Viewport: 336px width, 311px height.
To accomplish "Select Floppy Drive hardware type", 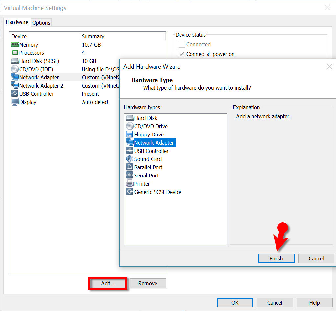I will (x=149, y=134).
